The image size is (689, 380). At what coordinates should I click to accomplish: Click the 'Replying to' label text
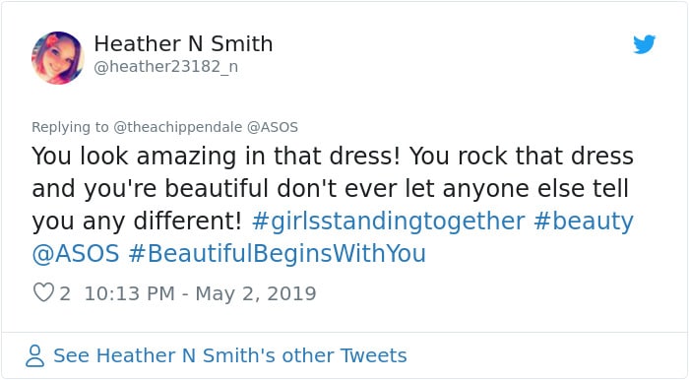click(x=70, y=127)
